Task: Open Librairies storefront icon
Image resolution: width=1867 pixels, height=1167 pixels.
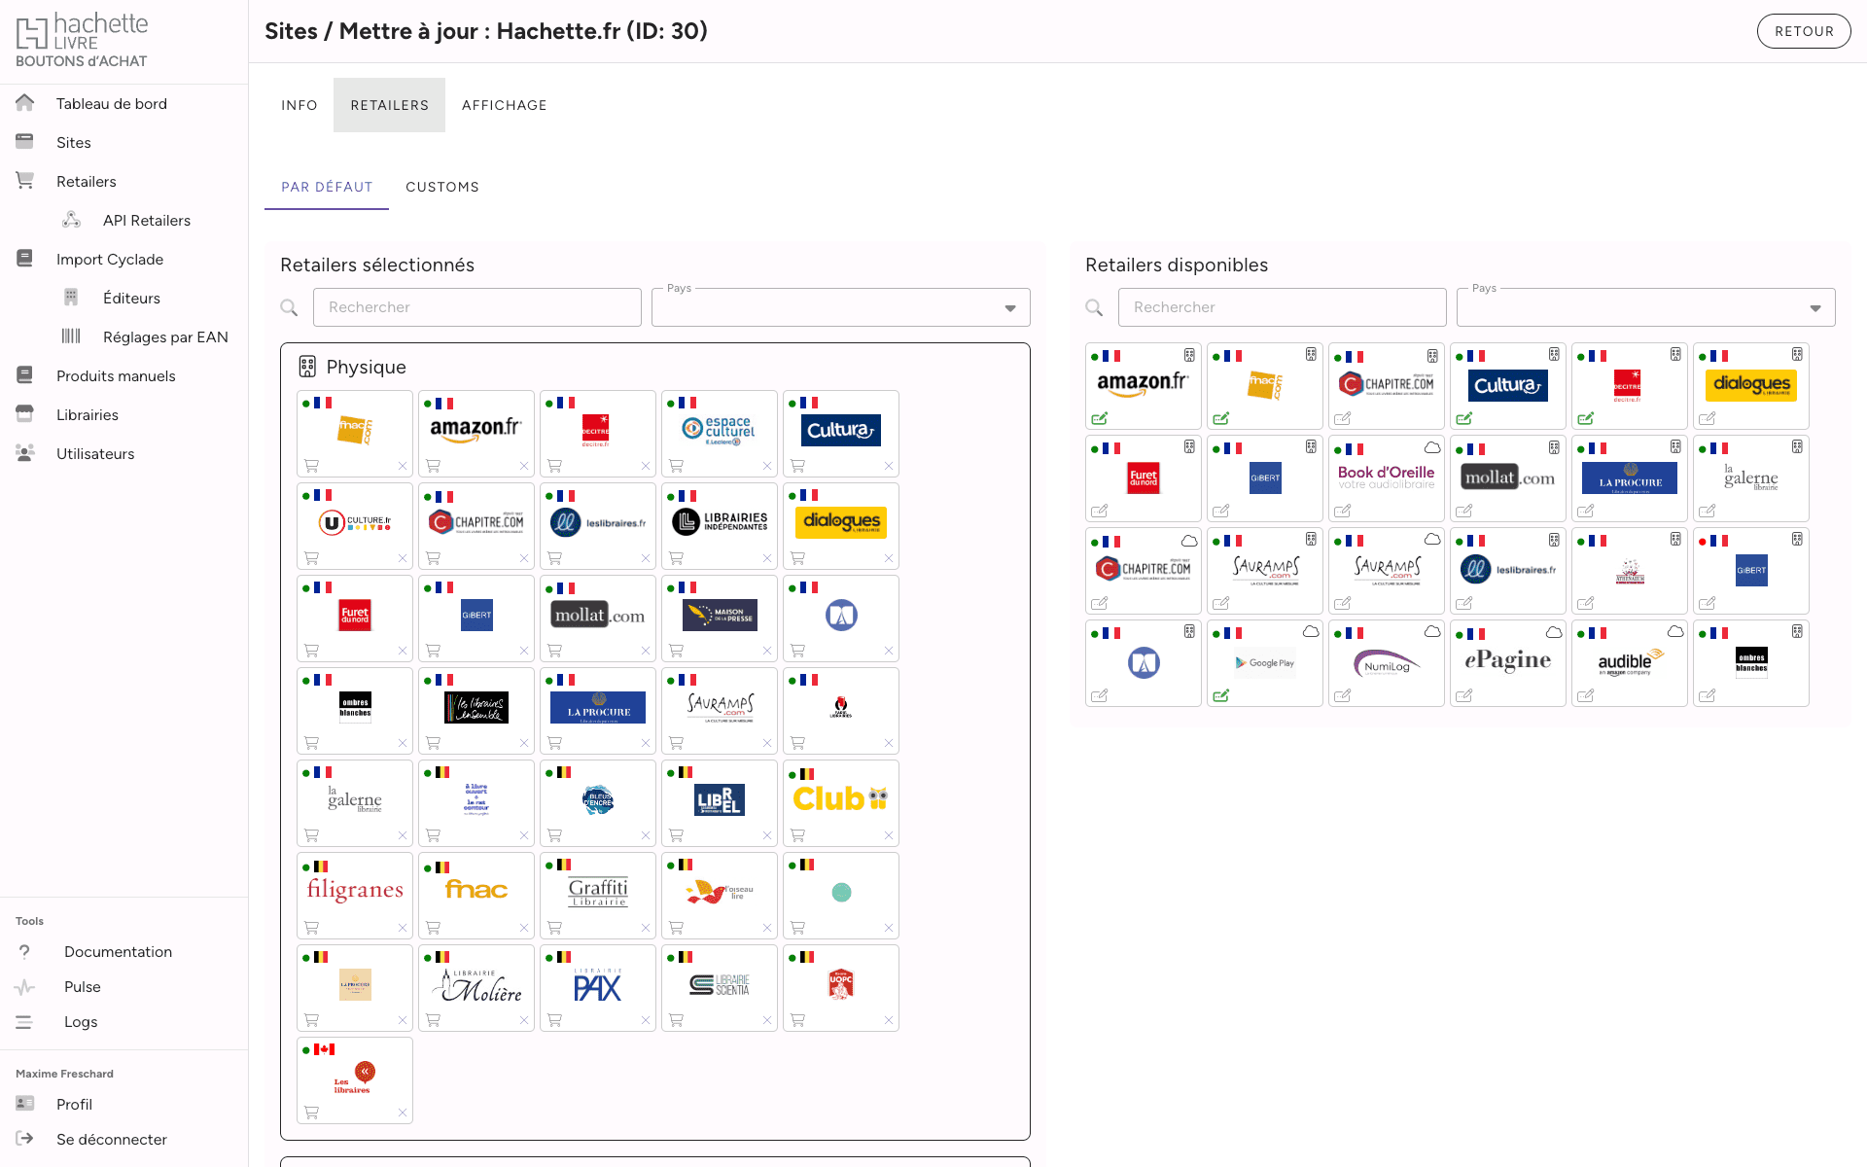Action: pyautogui.click(x=25, y=414)
